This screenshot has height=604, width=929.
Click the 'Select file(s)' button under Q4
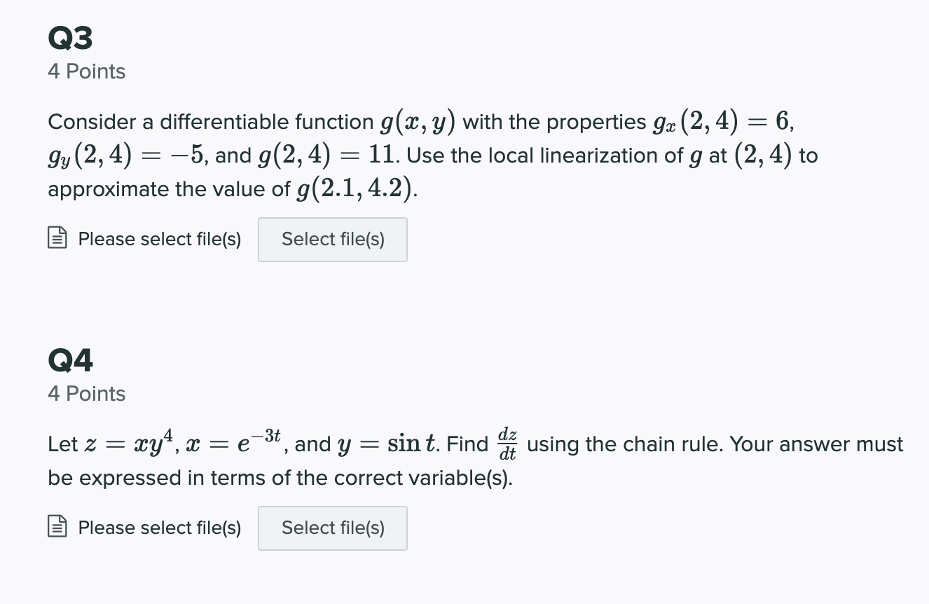332,528
